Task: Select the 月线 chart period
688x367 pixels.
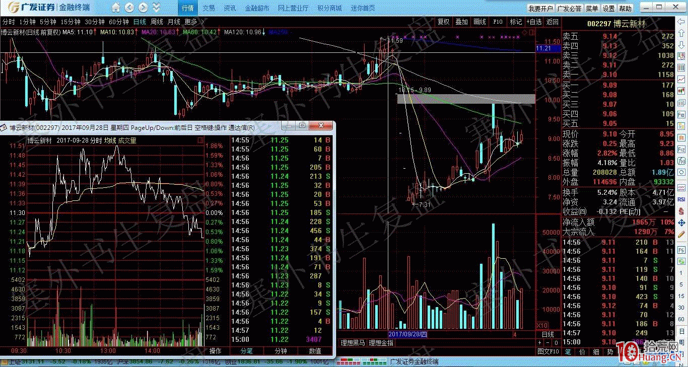Action: point(174,22)
